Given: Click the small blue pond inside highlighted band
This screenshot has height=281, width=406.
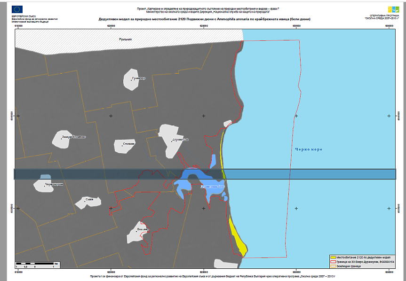Looking at the screenshot, I should click(x=44, y=176).
